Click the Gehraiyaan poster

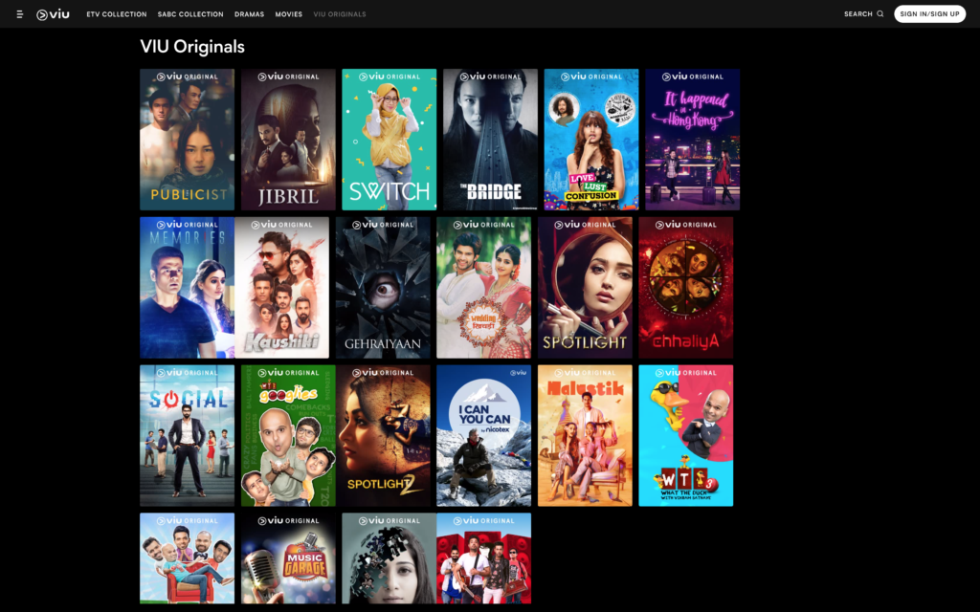click(383, 288)
